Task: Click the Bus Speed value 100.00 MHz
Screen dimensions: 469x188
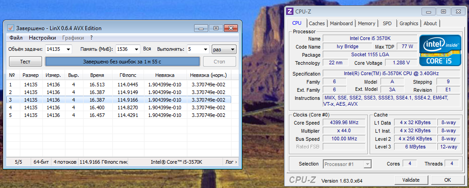Action: click(x=344, y=139)
